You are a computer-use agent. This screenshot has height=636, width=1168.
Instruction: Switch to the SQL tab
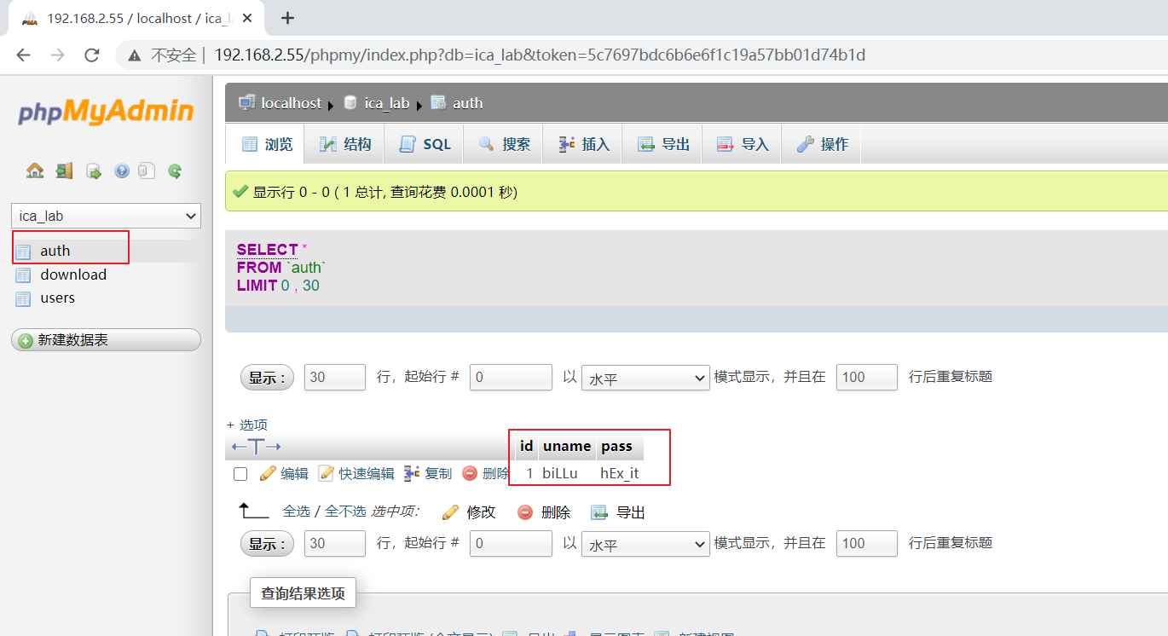tap(425, 144)
